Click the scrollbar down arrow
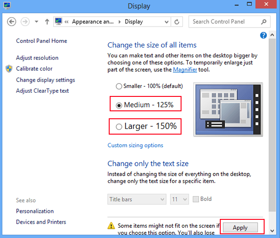The width and height of the screenshot is (280, 238). (272, 231)
